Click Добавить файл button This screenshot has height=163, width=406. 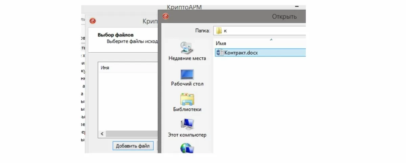tap(133, 146)
